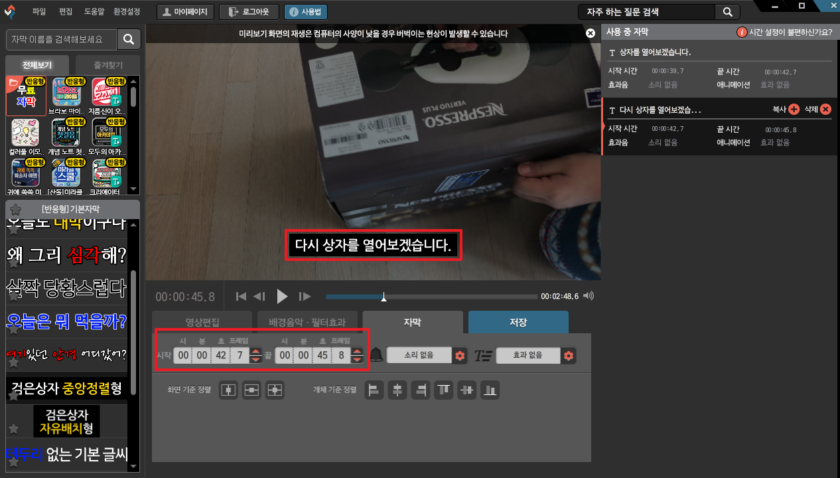Decrease the start time frame value
The image size is (840, 478).
255,359
